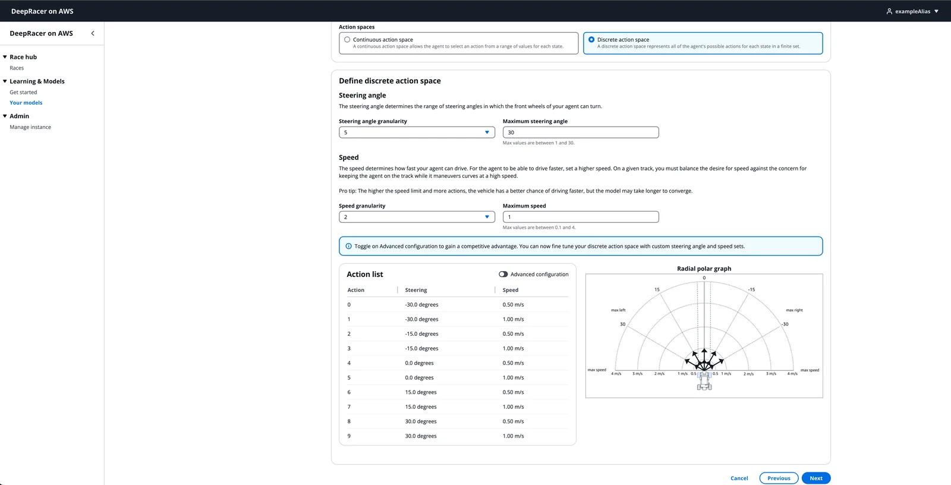This screenshot has width=951, height=485.
Task: Click action 2 steering -15.0 degrees cell
Action: pos(422,334)
